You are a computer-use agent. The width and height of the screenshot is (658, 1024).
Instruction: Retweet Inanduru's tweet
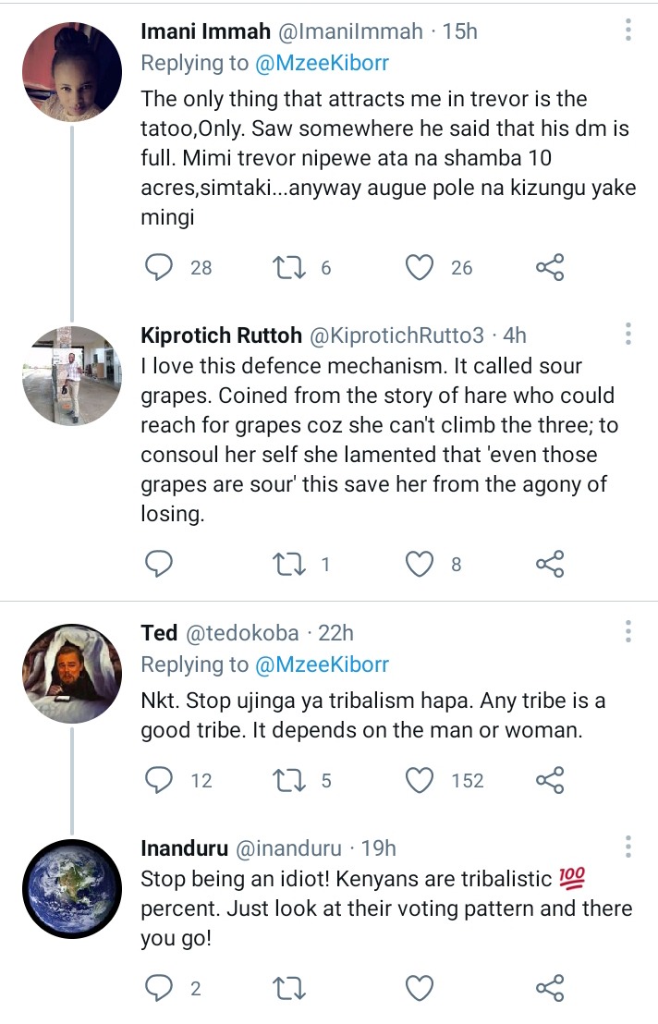coord(288,988)
